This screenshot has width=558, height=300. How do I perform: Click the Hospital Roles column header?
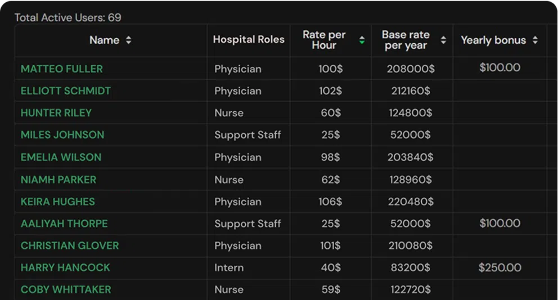249,39
